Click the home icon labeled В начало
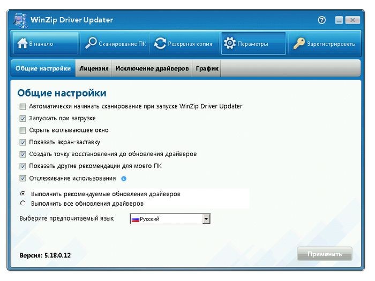Screen dimensions: 375x281 click(22, 44)
